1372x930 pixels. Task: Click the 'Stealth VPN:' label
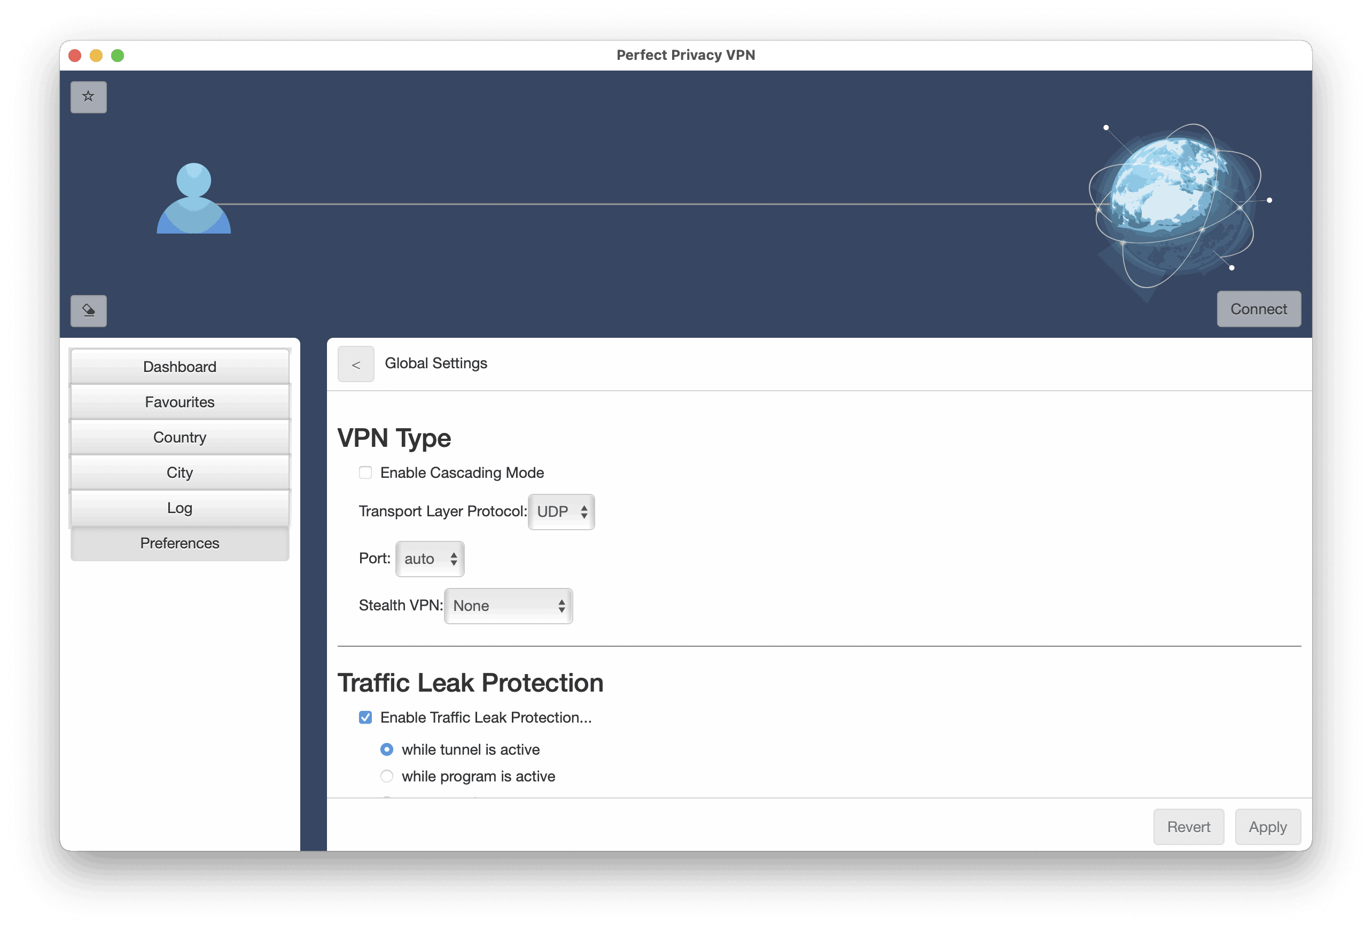401,606
